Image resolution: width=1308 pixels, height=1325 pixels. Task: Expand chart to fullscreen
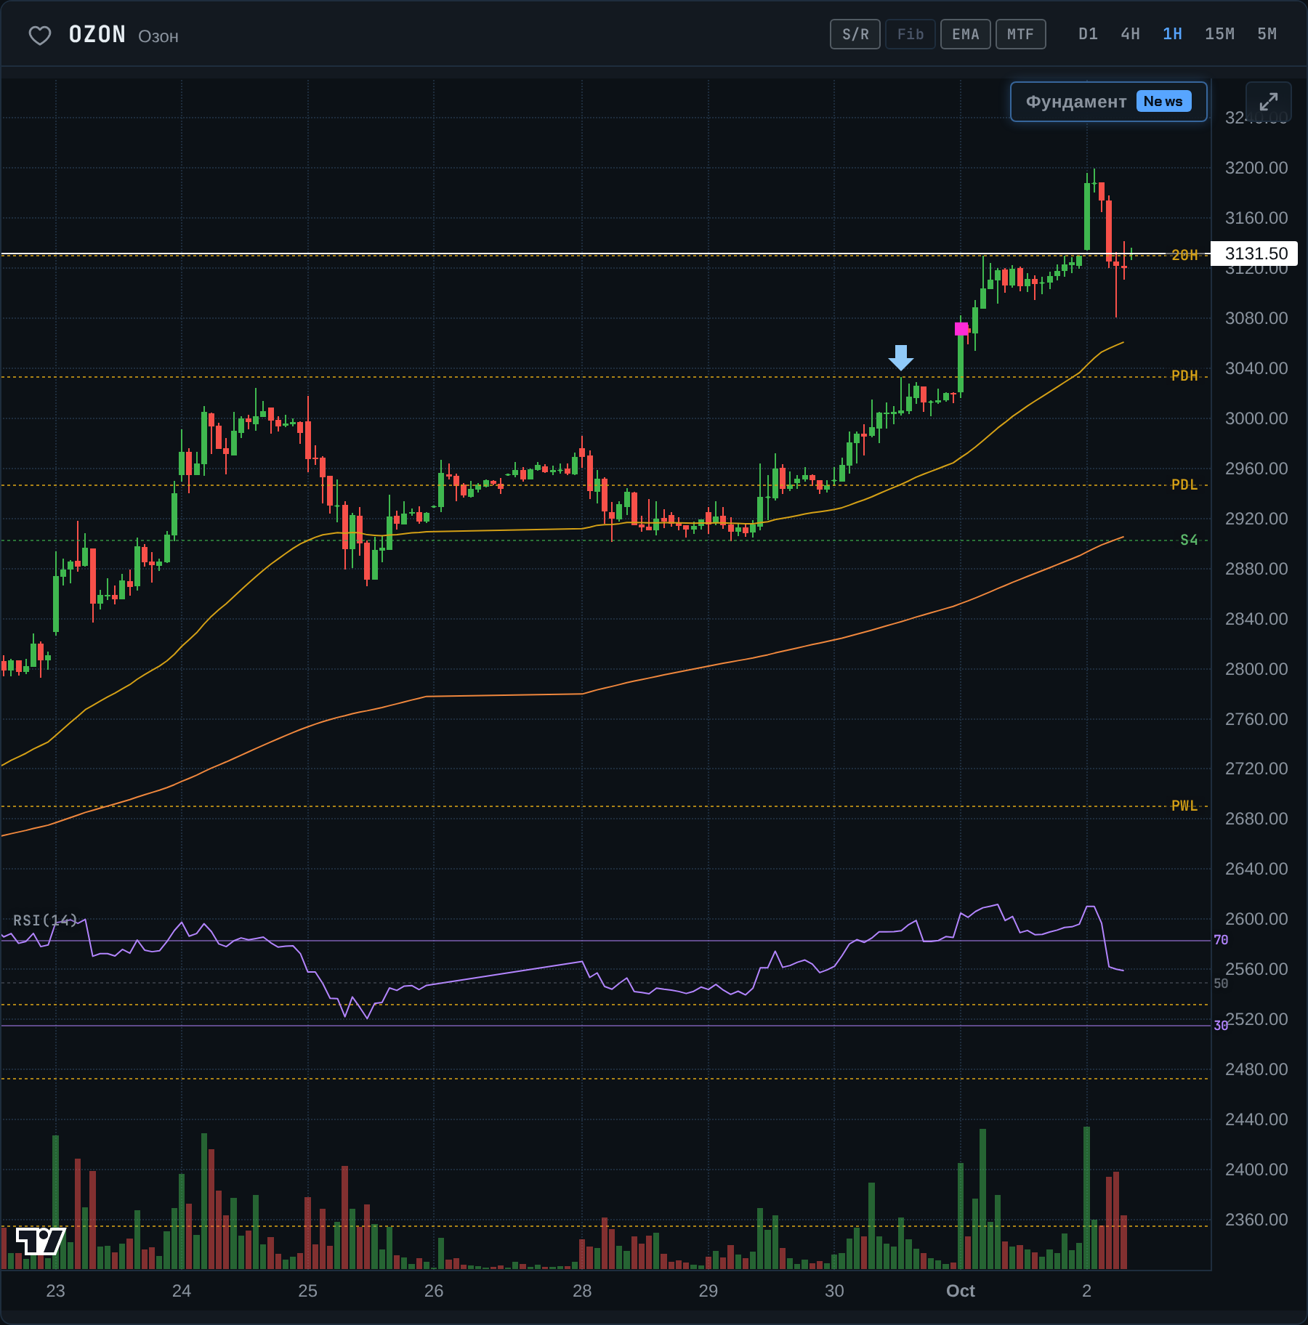[1268, 102]
